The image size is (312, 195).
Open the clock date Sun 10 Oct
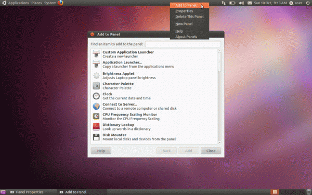coord(270,3)
